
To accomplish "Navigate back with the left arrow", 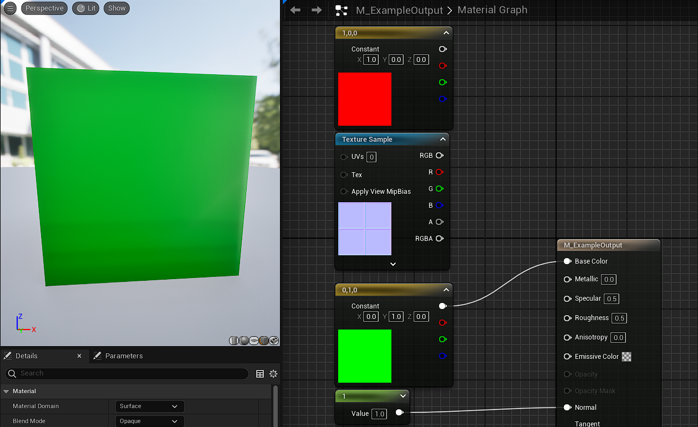I will [295, 10].
